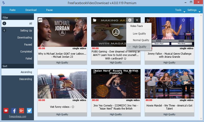The width and height of the screenshot is (204, 122).
Task: Click gear icon on Jimmy Fallon card
Action: 183,20
